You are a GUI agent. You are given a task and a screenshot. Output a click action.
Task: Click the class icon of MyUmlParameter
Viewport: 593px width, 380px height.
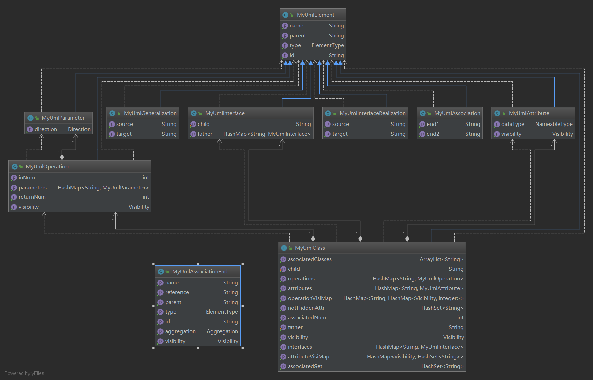click(31, 118)
